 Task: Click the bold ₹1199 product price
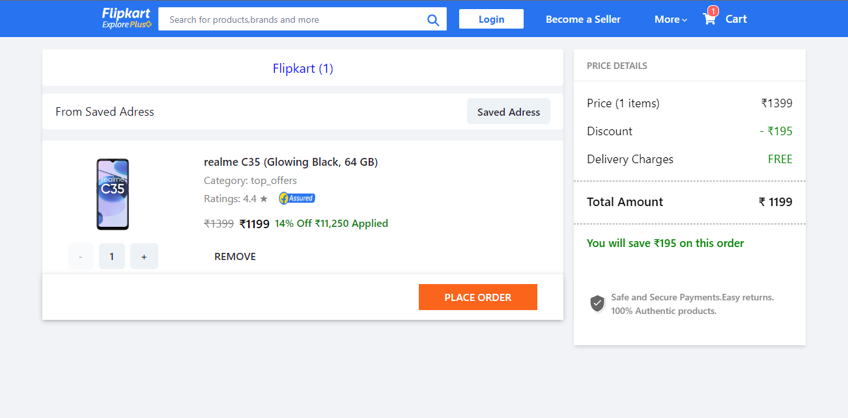point(255,224)
